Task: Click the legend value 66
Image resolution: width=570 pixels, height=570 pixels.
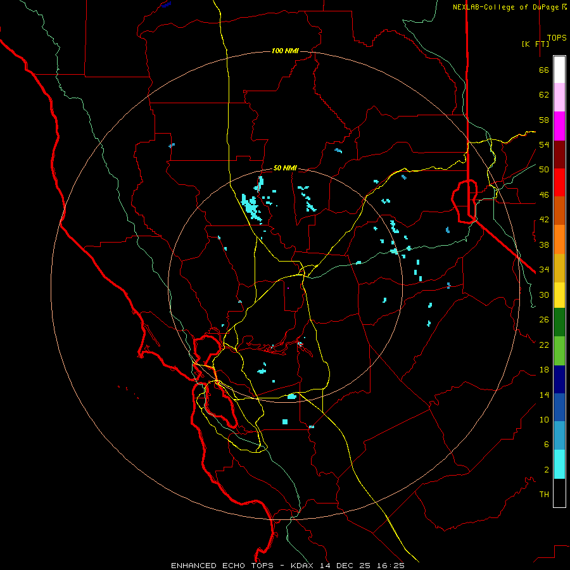Action: [544, 70]
